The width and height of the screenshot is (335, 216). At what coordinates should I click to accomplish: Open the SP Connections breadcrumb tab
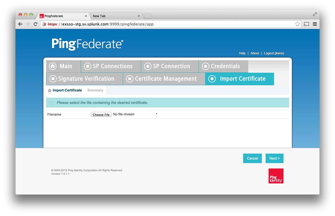click(111, 66)
